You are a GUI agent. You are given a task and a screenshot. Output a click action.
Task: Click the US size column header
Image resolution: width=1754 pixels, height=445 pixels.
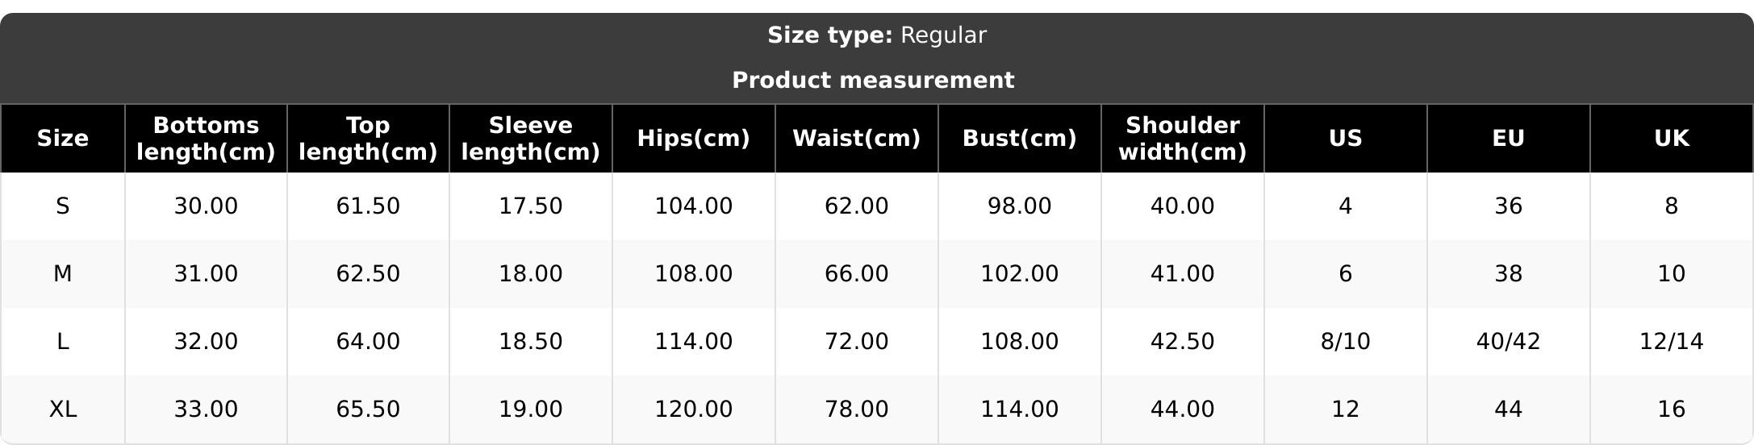[x=1346, y=139]
